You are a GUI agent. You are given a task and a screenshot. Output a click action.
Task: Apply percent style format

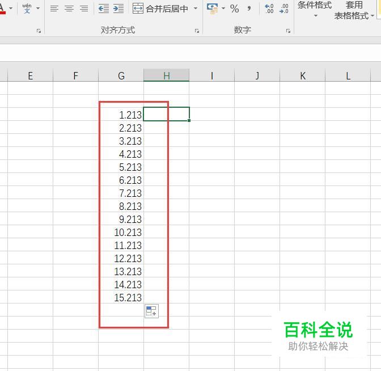(235, 9)
